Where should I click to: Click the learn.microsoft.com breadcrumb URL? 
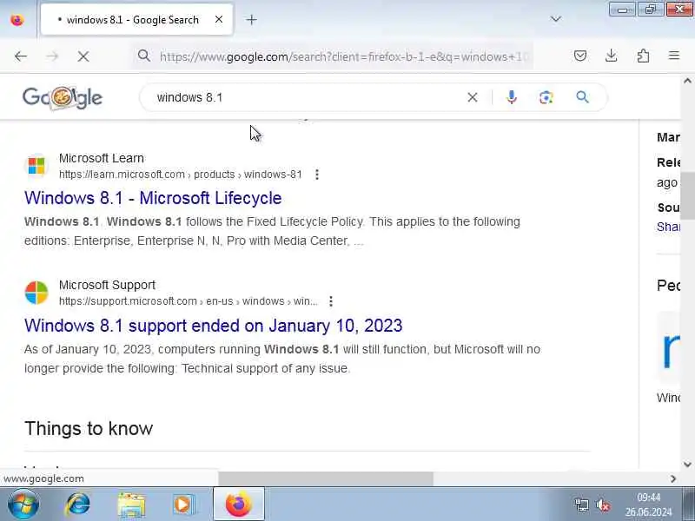coord(181,175)
